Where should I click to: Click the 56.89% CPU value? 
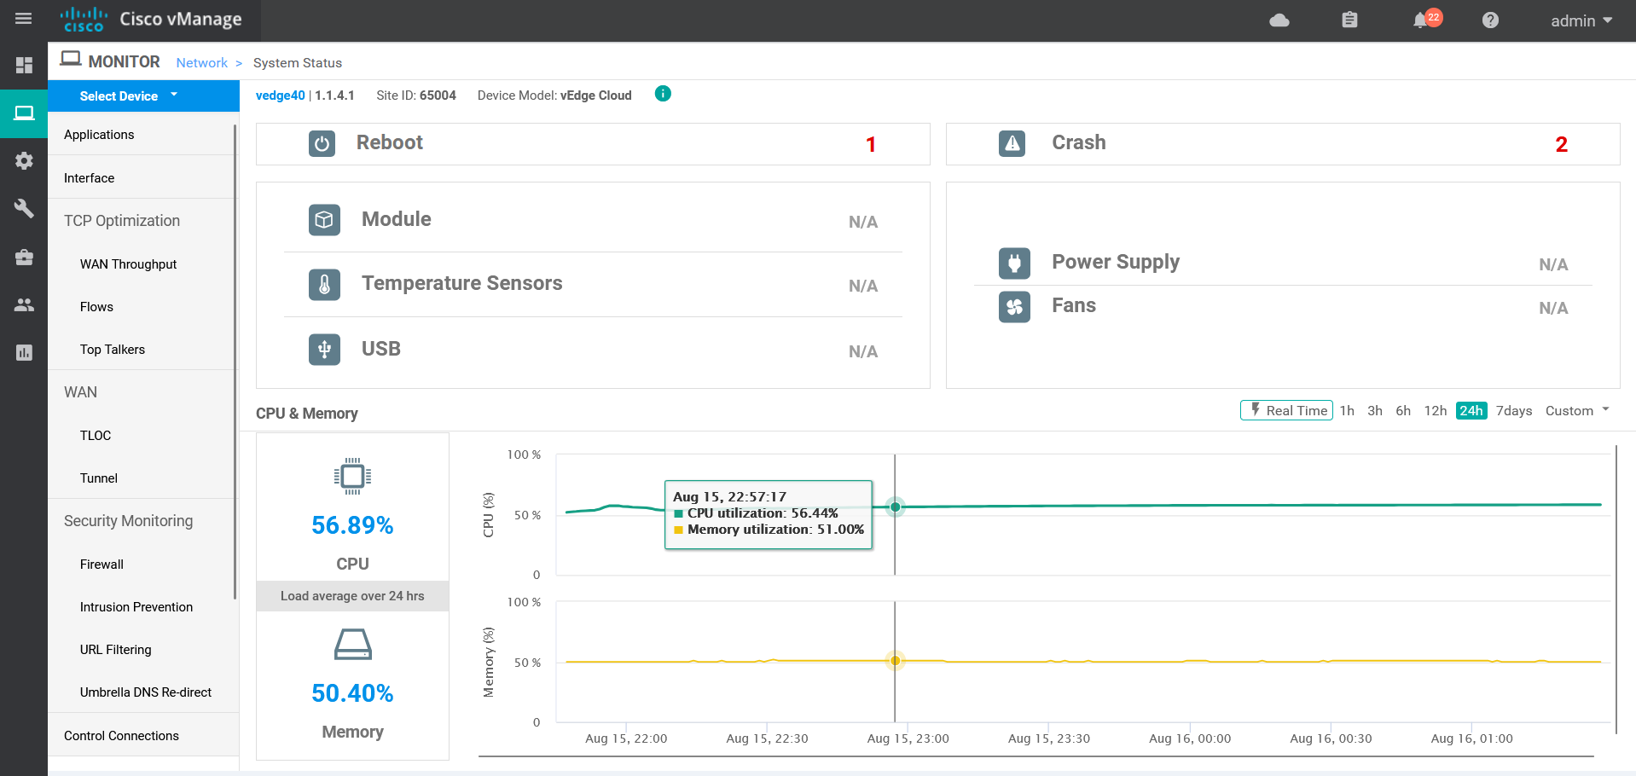pyautogui.click(x=352, y=525)
